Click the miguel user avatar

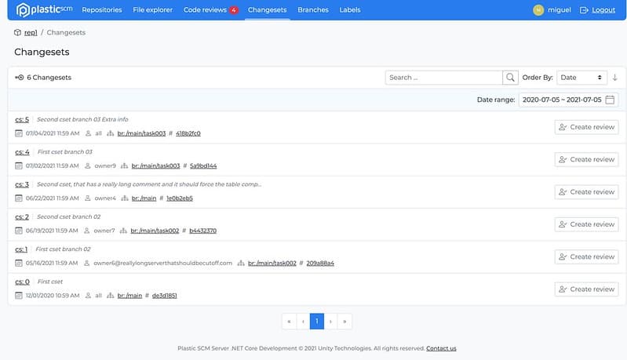538,10
